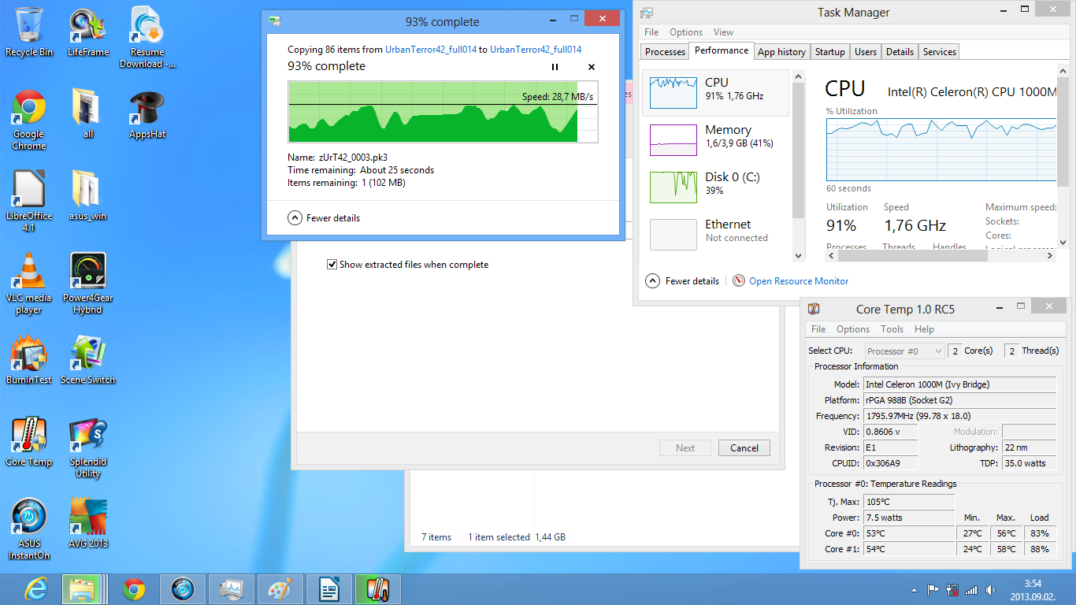Click the destination UrbanTerror42_full014 link
This screenshot has height=605, width=1076.
(536, 50)
